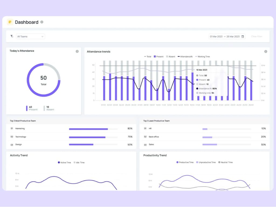
Task: Toggle Attendance% line in legend
Action: pyautogui.click(x=185, y=57)
